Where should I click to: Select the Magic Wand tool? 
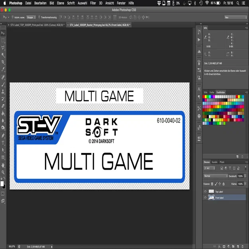pyautogui.click(x=3, y=55)
